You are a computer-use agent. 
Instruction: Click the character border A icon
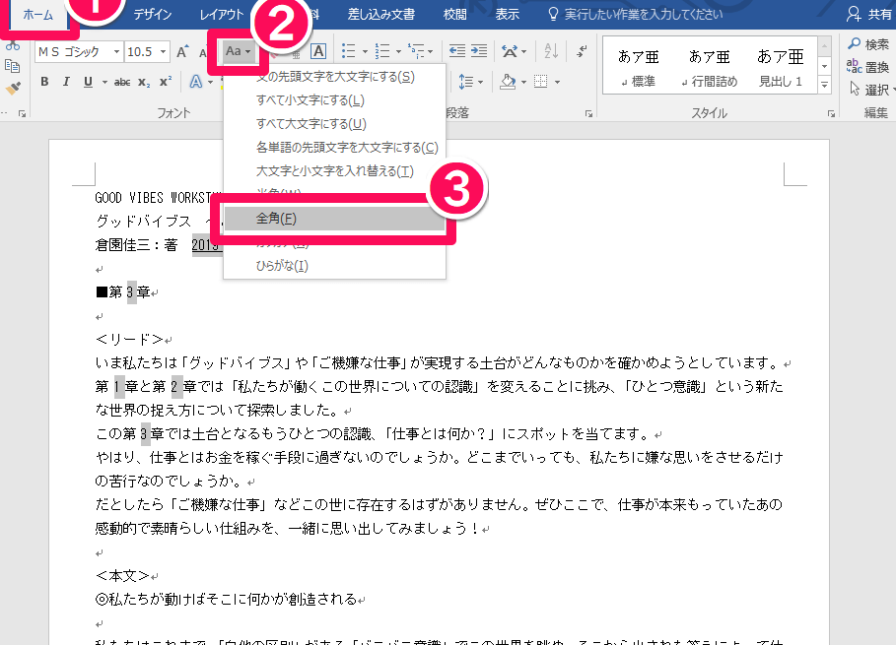click(318, 52)
